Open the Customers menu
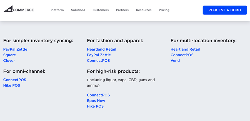The height and width of the screenshot is (121, 250). [x=101, y=10]
